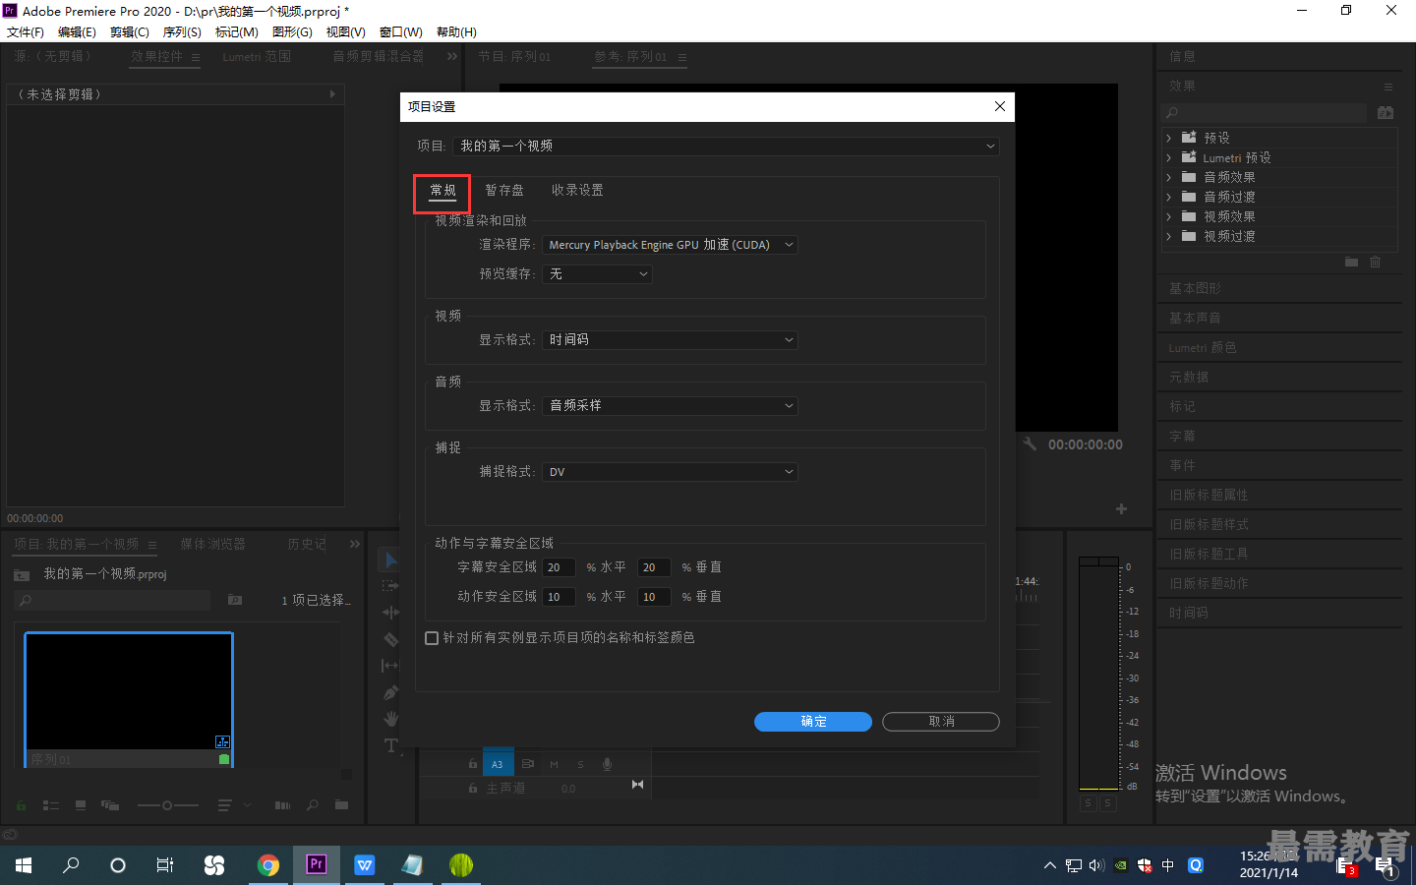Open button editor plus in program monitor
The width and height of the screenshot is (1416, 885).
pyautogui.click(x=1121, y=509)
